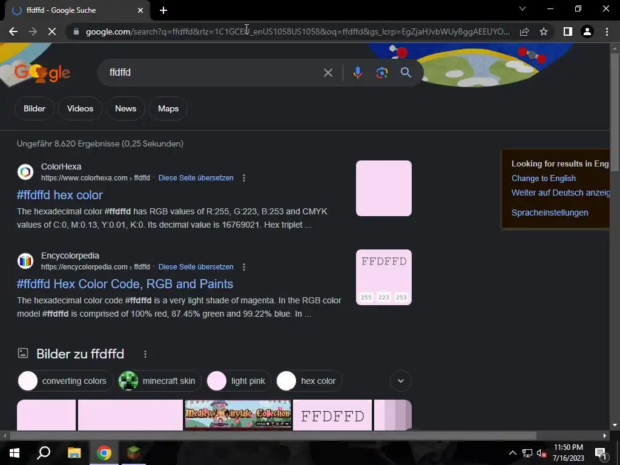Click the Google doodle logo
620x465 pixels.
(42, 73)
